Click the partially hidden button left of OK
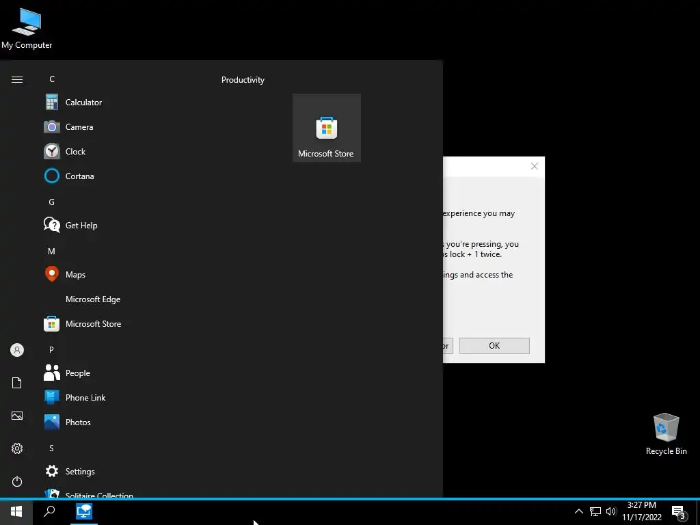Screen dimensions: 700x525 click(448, 345)
